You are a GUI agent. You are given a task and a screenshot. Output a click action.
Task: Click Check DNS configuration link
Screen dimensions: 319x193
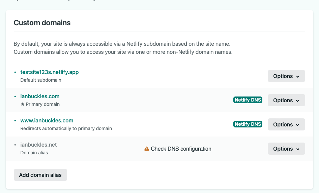click(181, 149)
